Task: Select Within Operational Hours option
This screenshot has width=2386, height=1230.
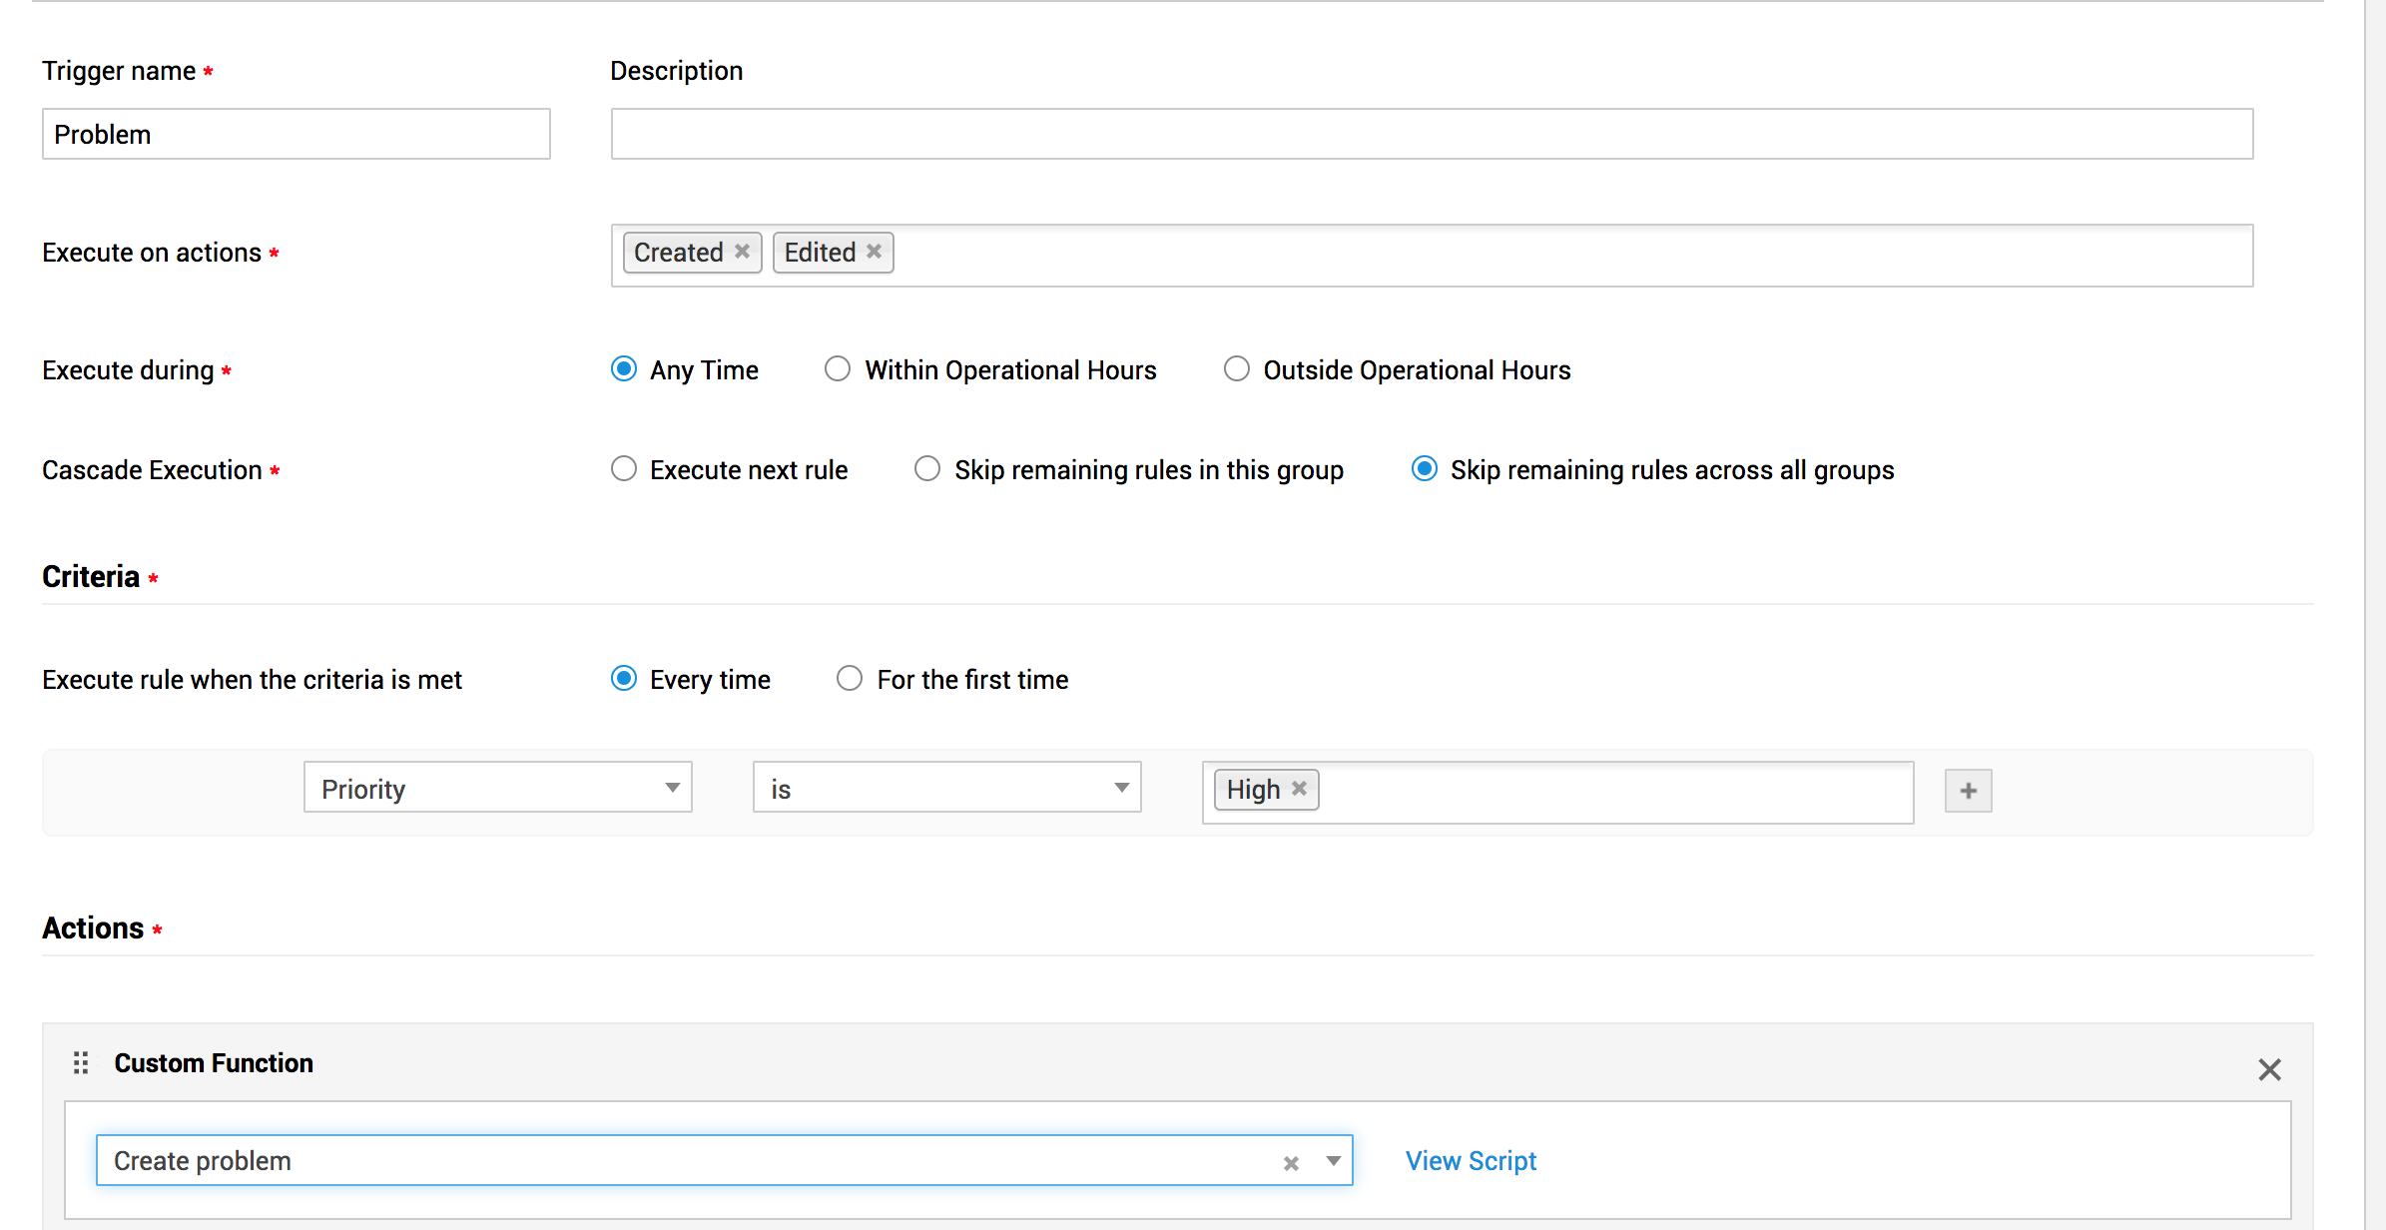Action: tap(838, 369)
